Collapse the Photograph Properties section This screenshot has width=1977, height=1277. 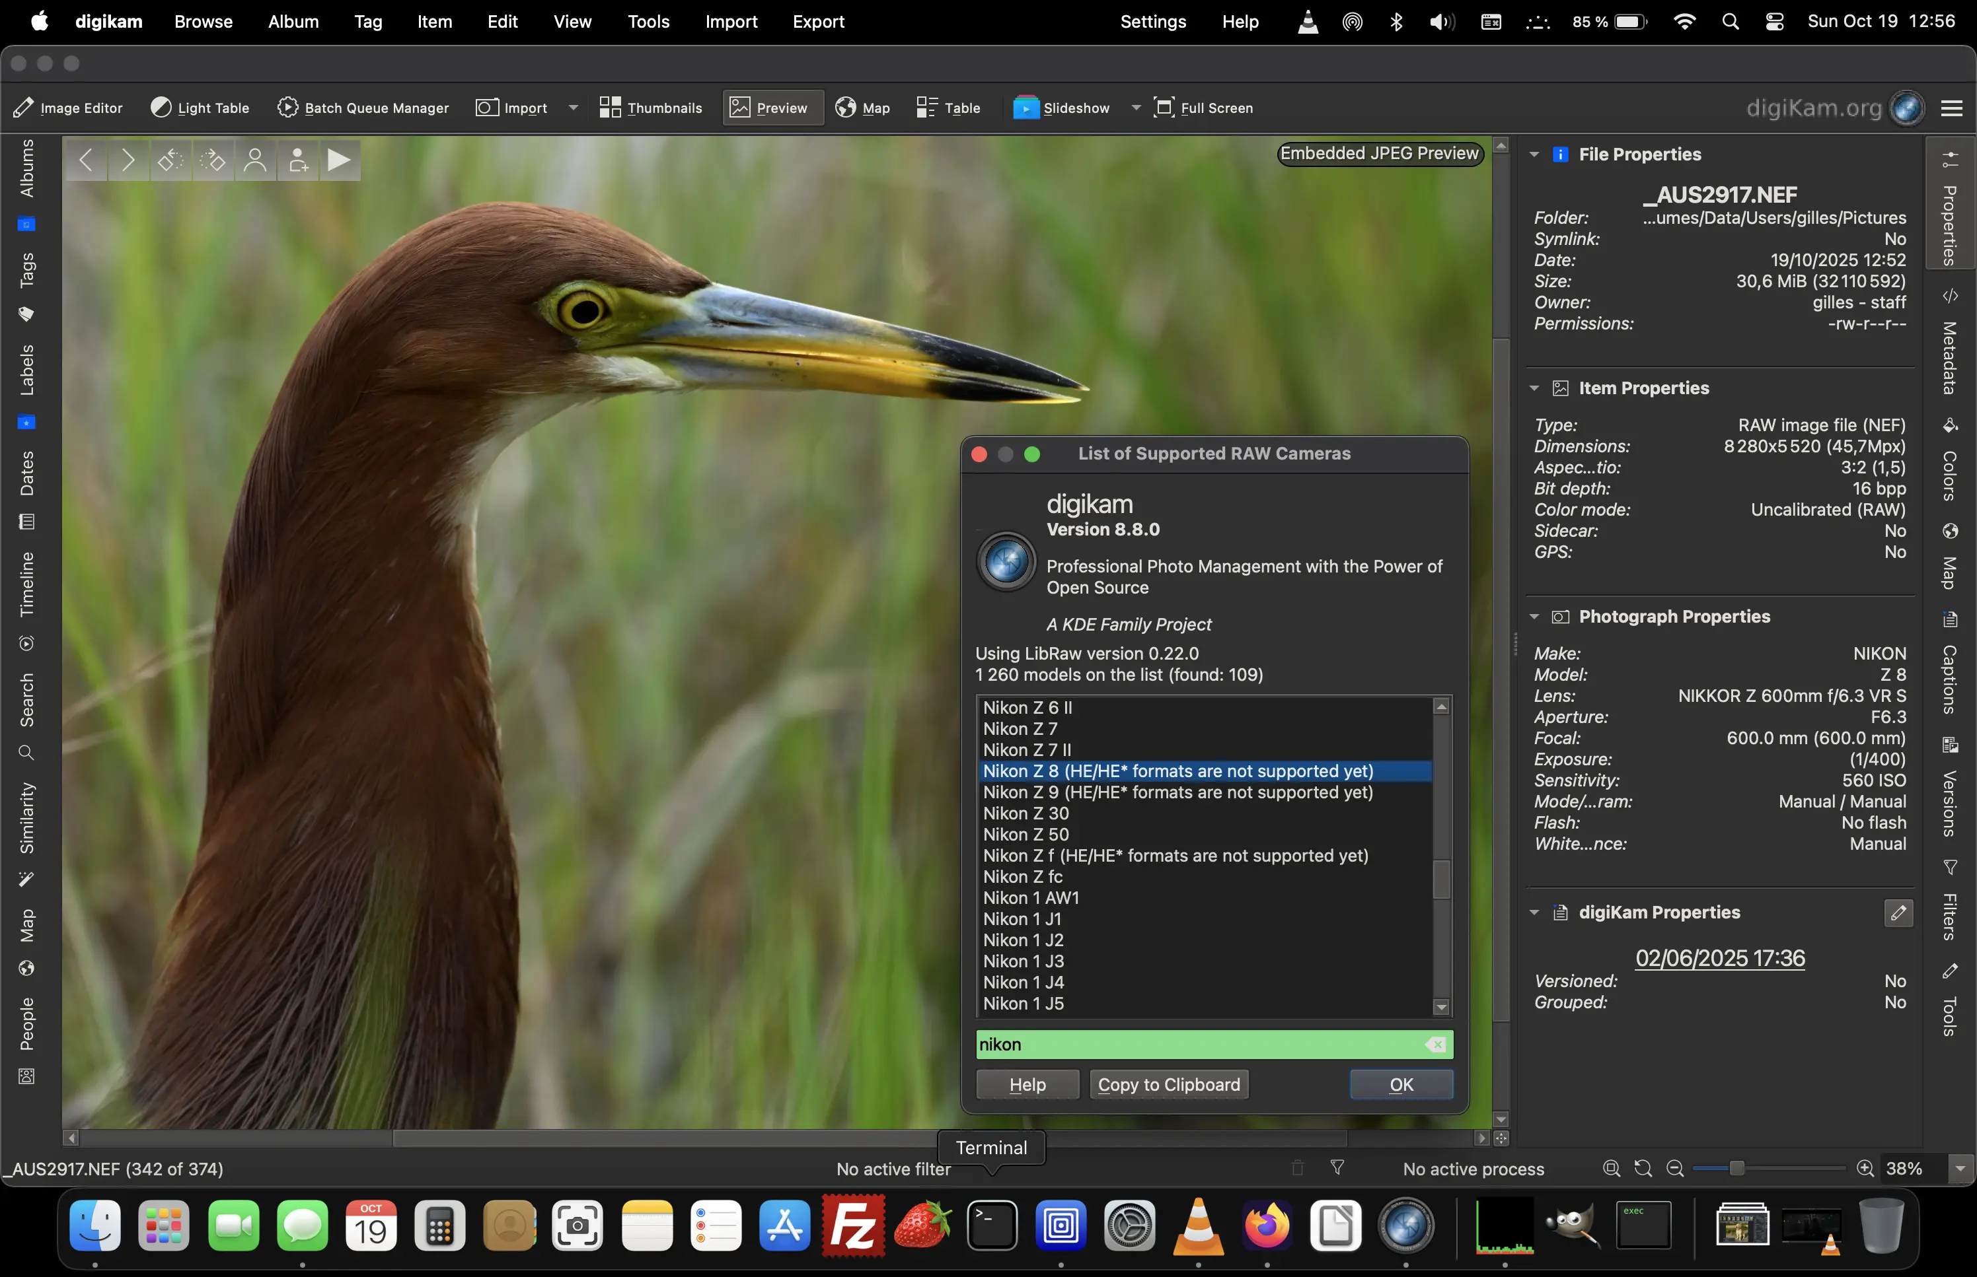coord(1534,617)
